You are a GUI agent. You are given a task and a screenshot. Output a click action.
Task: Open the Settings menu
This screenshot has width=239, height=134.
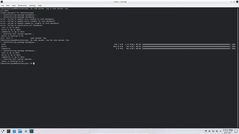32,6
